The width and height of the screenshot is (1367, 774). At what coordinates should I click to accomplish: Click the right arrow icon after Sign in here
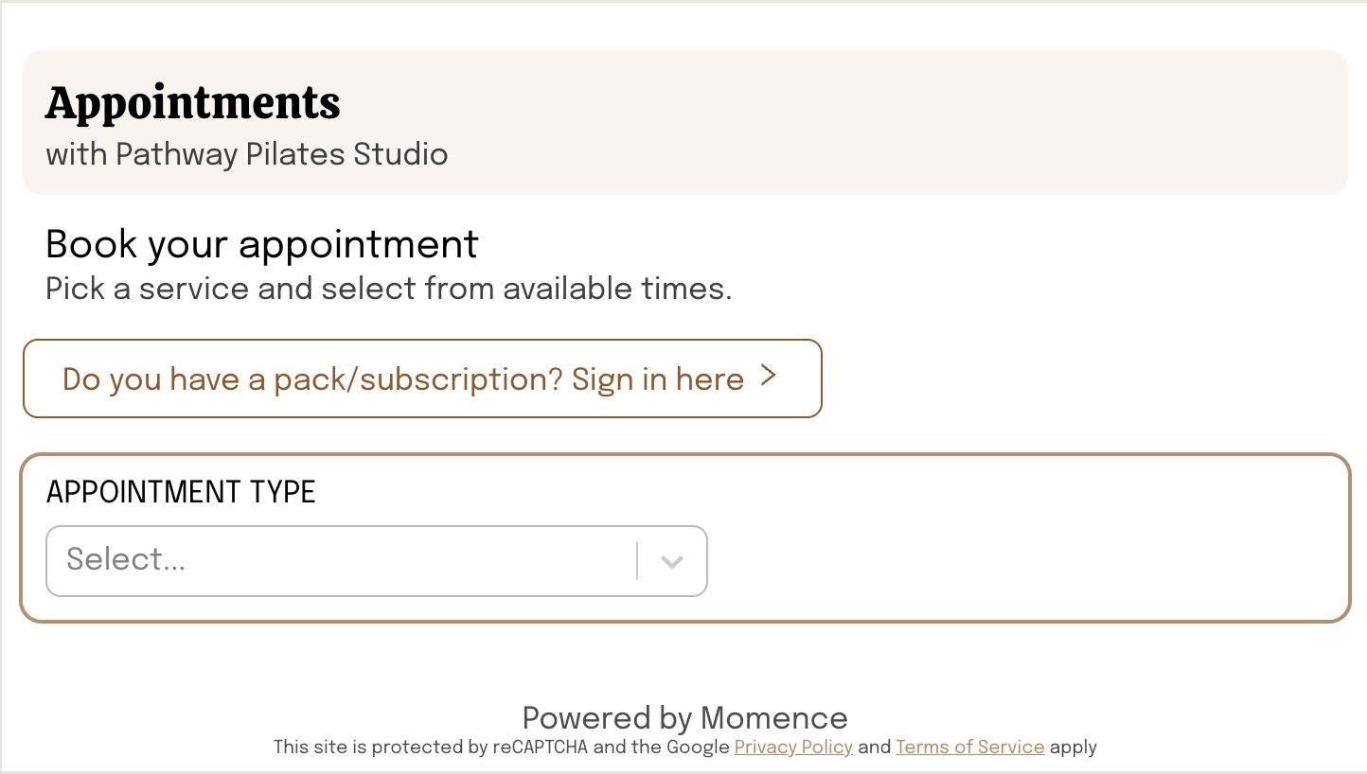[x=769, y=377]
